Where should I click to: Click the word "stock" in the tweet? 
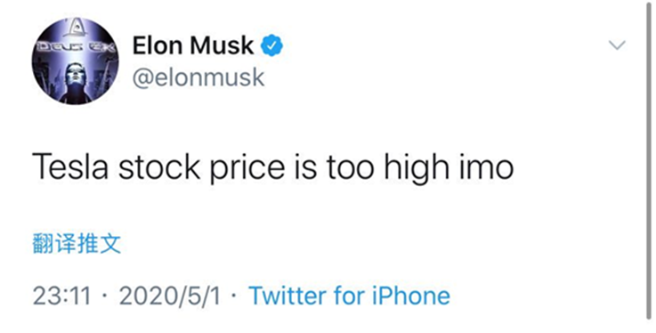click(159, 166)
